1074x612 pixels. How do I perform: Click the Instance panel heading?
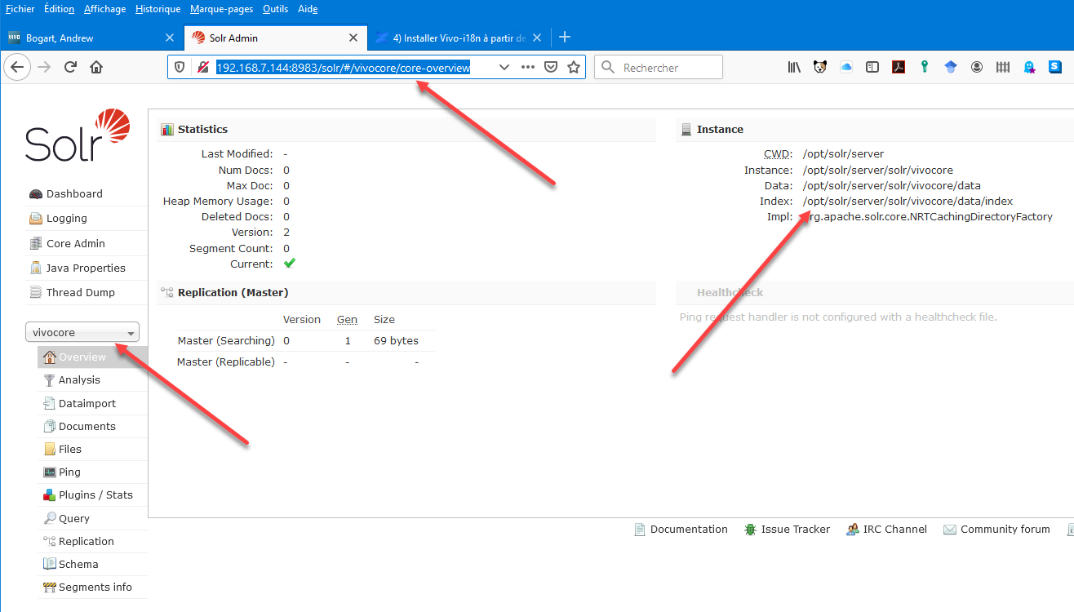[720, 130]
